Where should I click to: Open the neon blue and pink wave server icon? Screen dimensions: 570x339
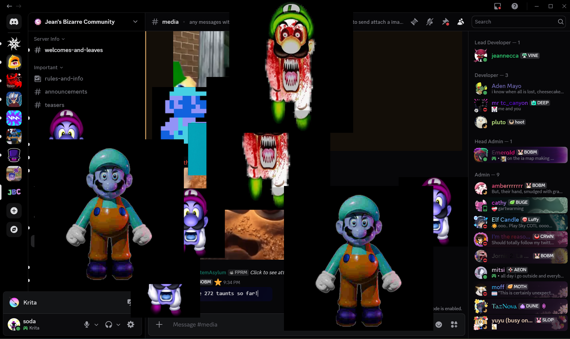(x=14, y=118)
